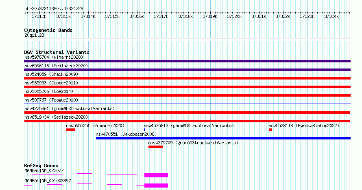Select the MANBAL NM_022077 magenta exon block
Screen dimensions: 362x190
pyautogui.click(x=156, y=175)
